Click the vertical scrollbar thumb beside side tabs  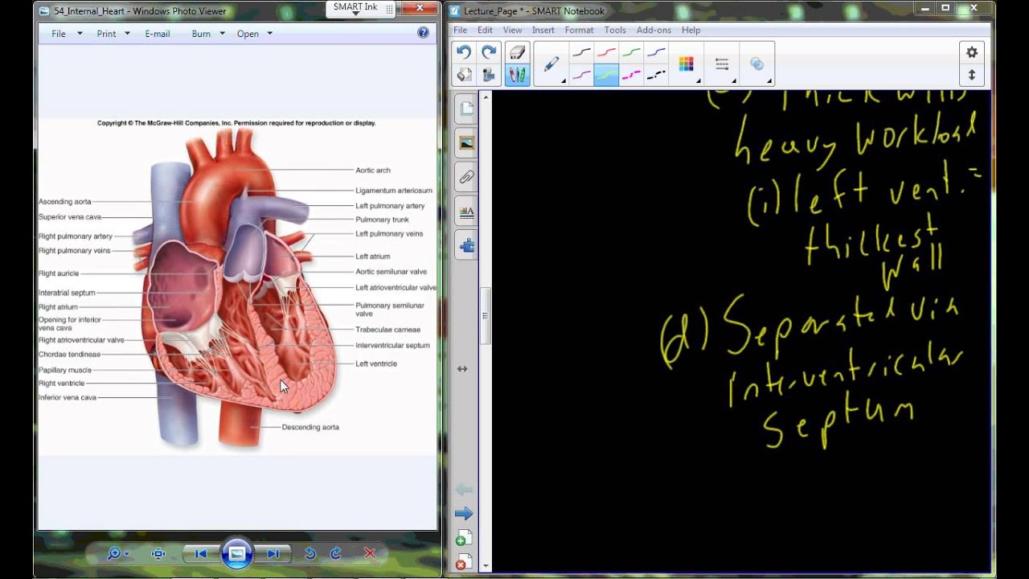click(x=485, y=316)
